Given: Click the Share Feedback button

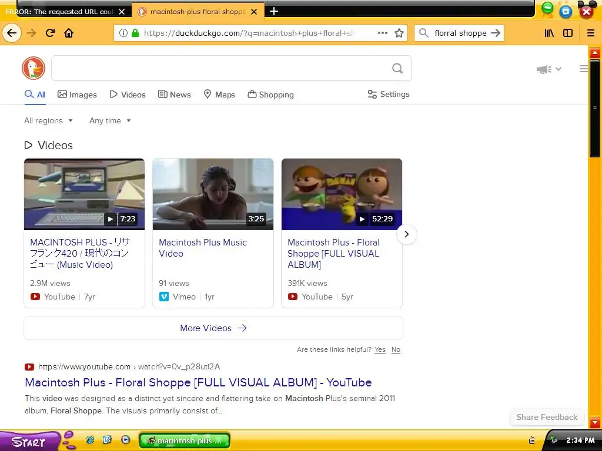Looking at the screenshot, I should pyautogui.click(x=547, y=418).
